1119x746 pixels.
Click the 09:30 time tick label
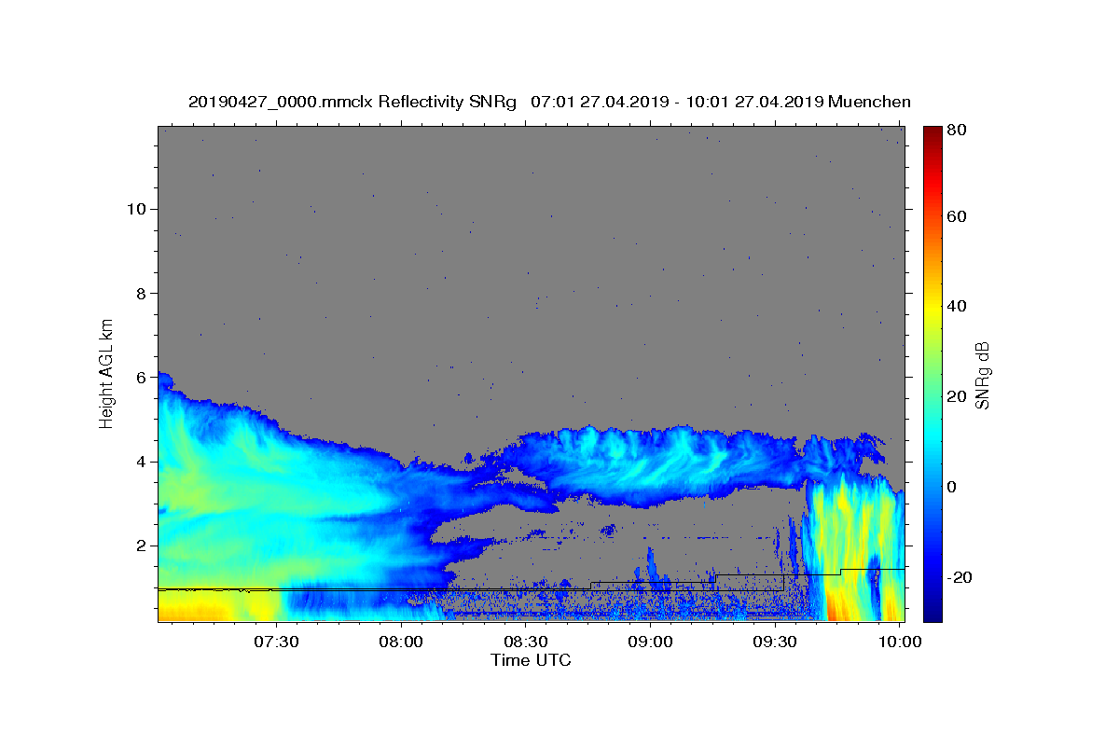pyautogui.click(x=775, y=642)
